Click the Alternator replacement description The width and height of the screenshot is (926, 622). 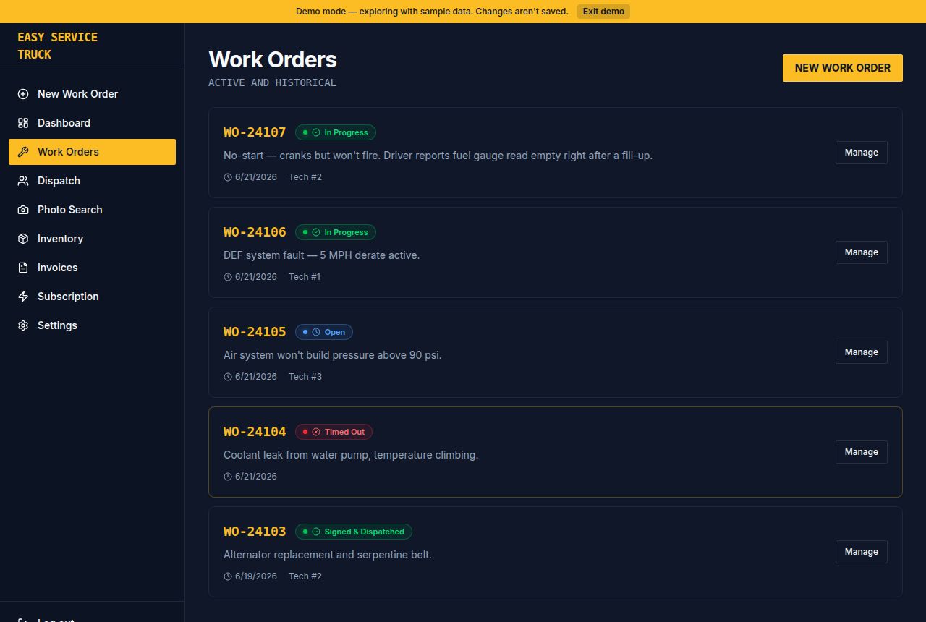pyautogui.click(x=328, y=555)
